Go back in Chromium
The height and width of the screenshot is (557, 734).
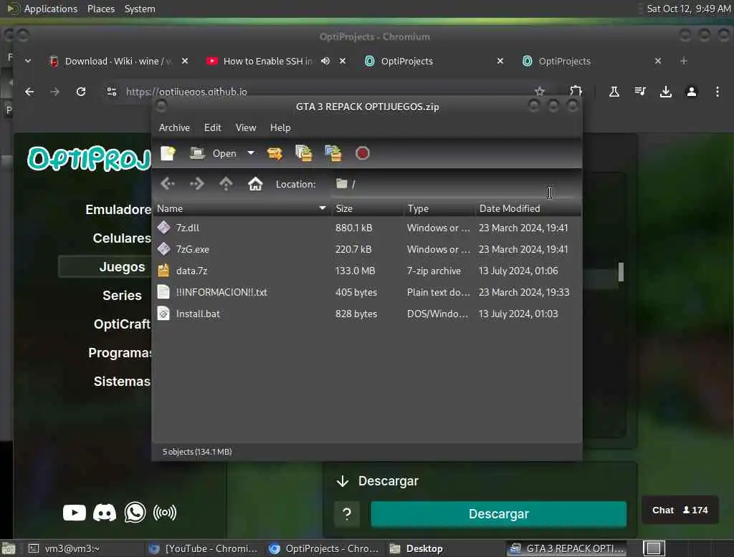(x=29, y=92)
